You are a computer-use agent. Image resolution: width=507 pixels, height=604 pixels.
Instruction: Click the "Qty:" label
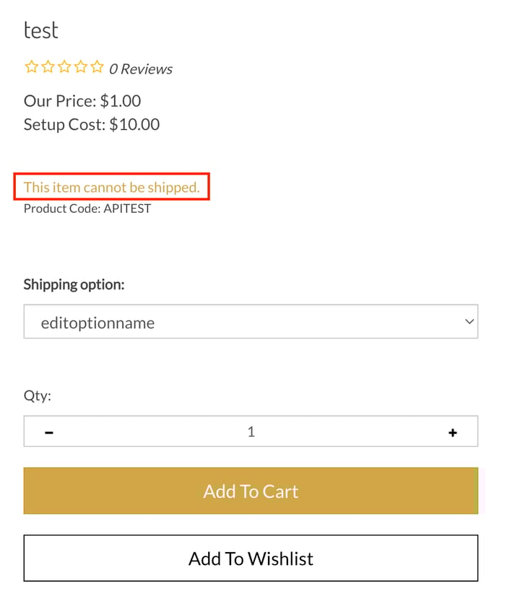[38, 395]
